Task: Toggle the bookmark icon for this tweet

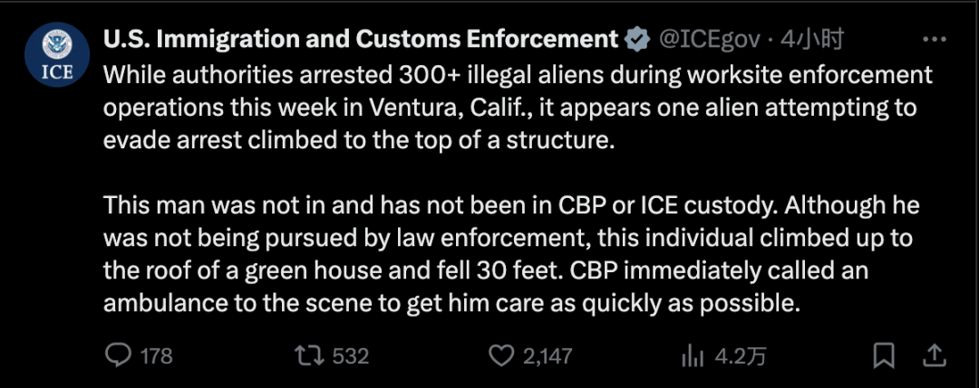Action: click(884, 356)
